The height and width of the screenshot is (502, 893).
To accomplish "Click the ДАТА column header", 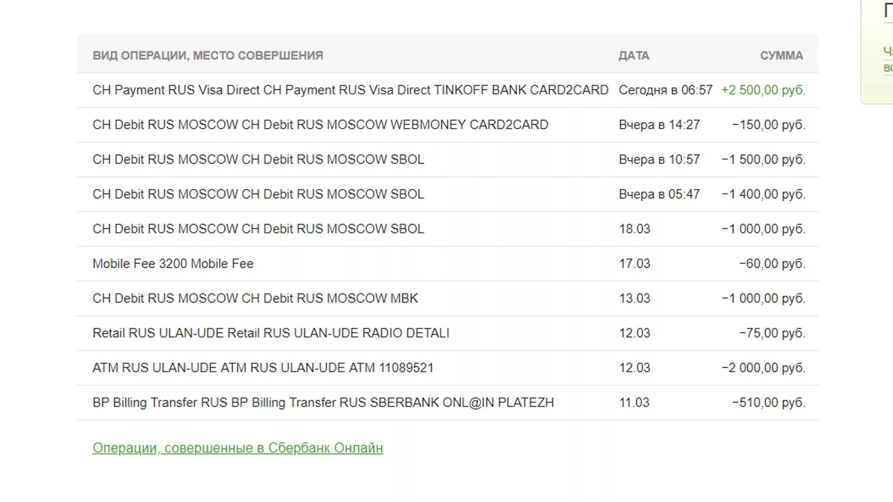I will click(x=633, y=56).
